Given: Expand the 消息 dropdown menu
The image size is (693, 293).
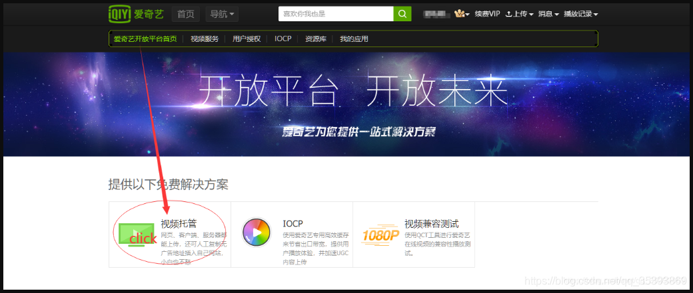Looking at the screenshot, I should pyautogui.click(x=548, y=14).
